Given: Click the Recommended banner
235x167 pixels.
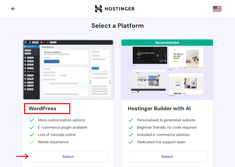Looking at the screenshot, I should click(x=167, y=42).
